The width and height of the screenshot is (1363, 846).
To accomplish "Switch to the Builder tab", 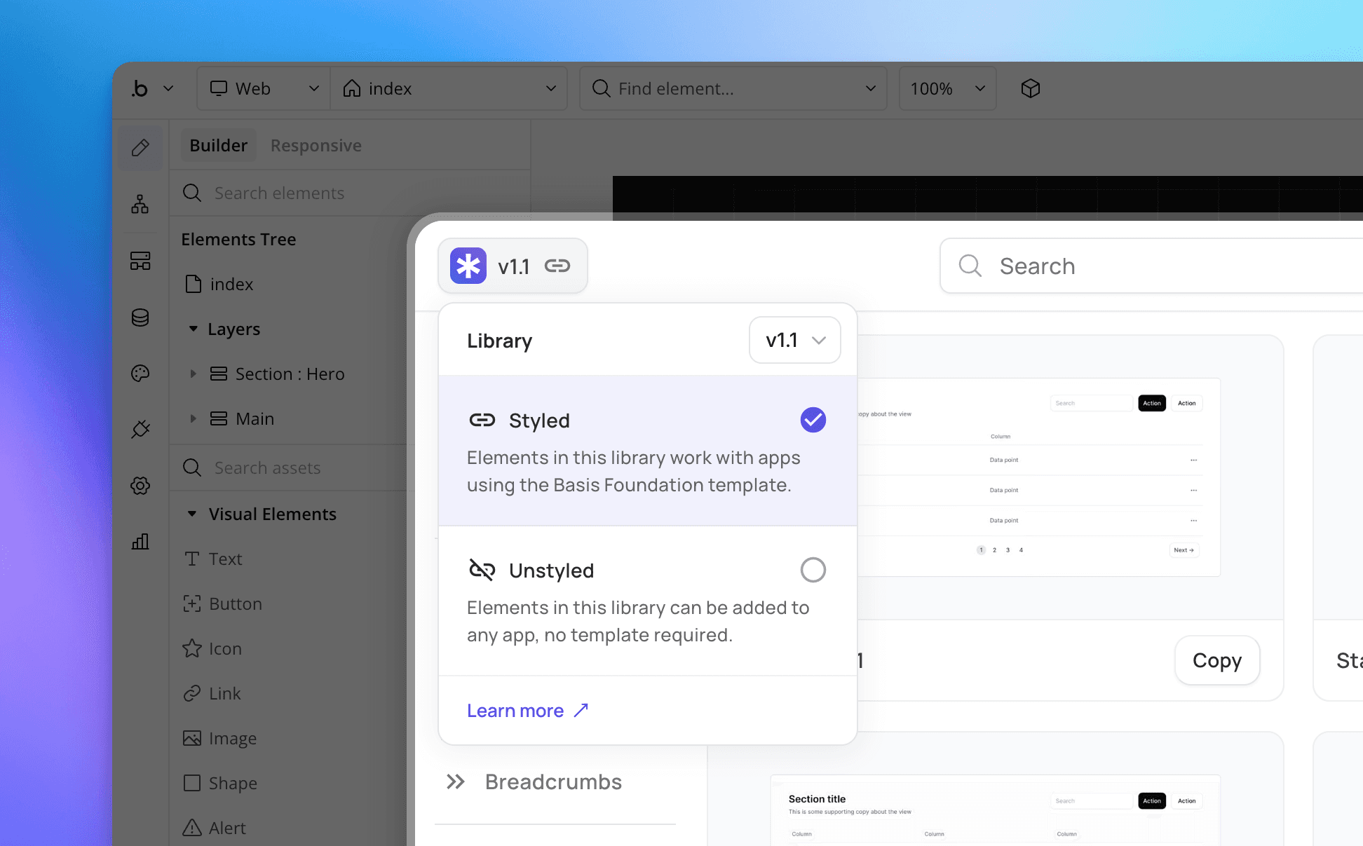I will pos(218,145).
